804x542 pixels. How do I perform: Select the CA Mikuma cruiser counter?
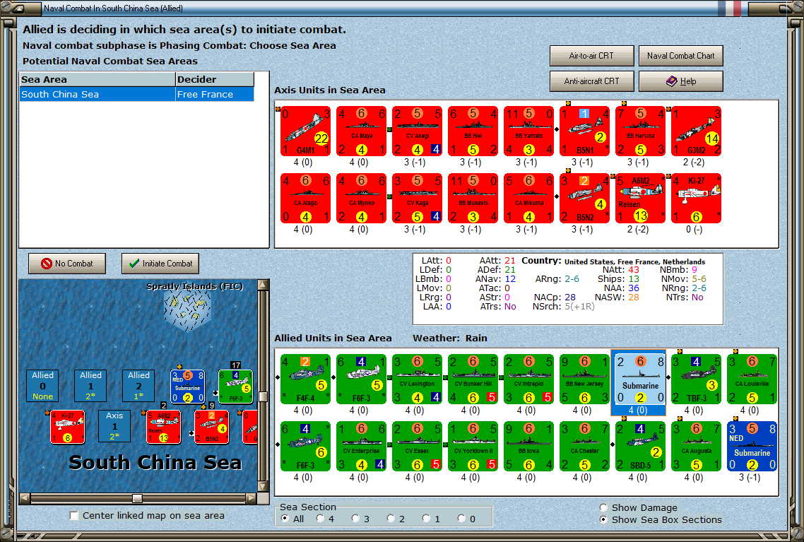pyautogui.click(x=528, y=198)
